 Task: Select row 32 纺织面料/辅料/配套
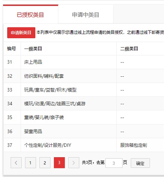click(84, 76)
